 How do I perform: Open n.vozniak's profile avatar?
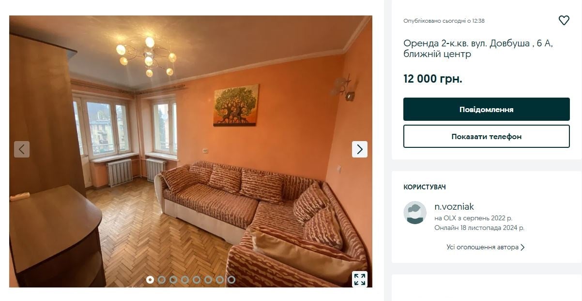(x=415, y=213)
